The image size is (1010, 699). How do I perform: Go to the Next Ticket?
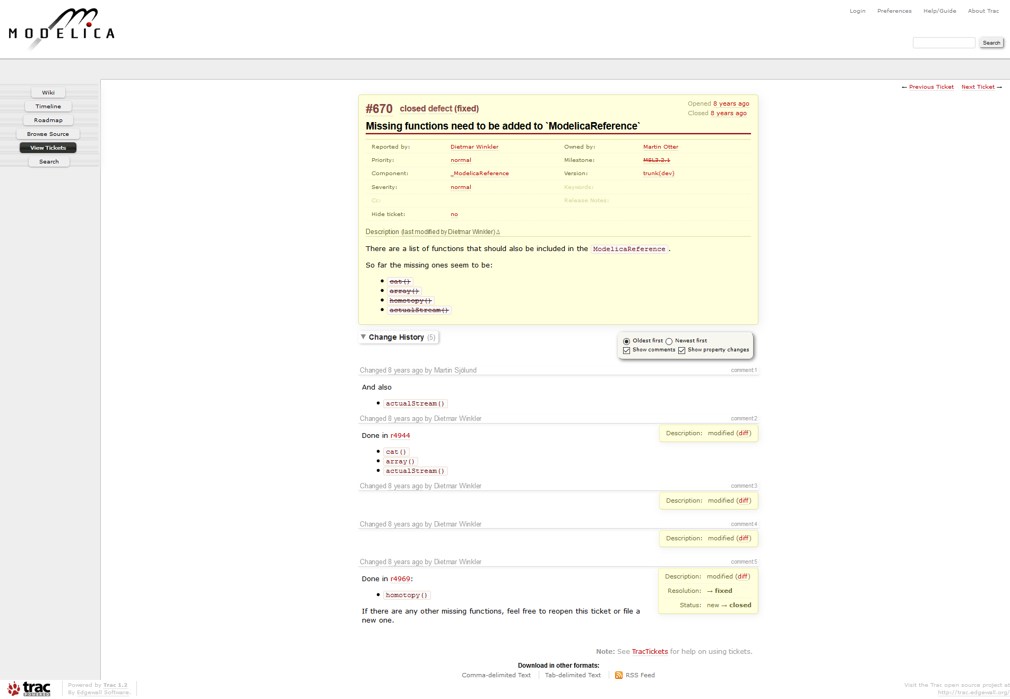click(x=978, y=87)
